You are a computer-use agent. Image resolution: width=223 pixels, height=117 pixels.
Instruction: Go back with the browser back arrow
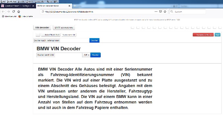(4, 12)
